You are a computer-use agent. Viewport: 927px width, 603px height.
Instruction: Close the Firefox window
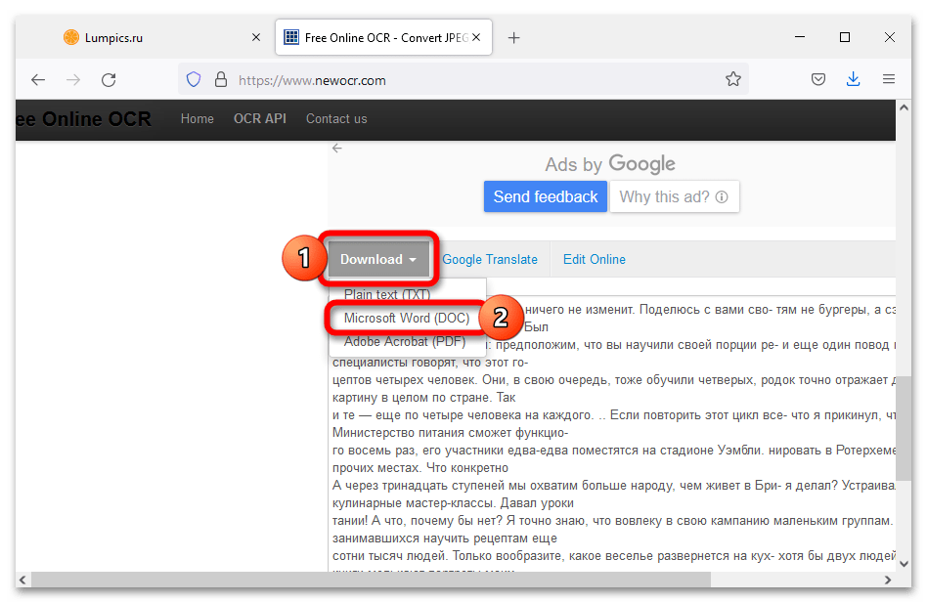click(889, 37)
